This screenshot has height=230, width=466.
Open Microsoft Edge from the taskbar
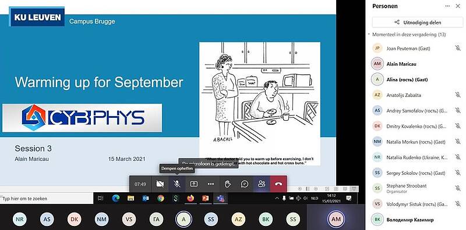pyautogui.click(x=115, y=198)
